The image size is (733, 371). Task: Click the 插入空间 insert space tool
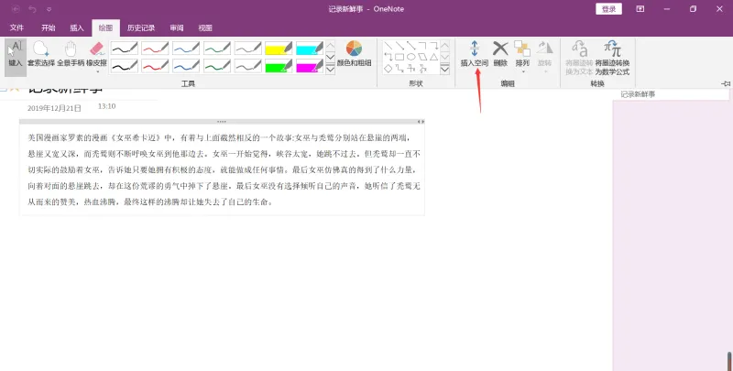[474, 53]
